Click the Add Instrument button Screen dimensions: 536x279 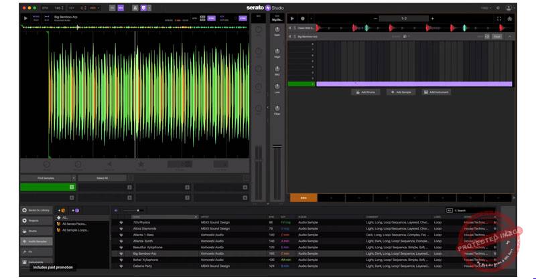tap(436, 92)
